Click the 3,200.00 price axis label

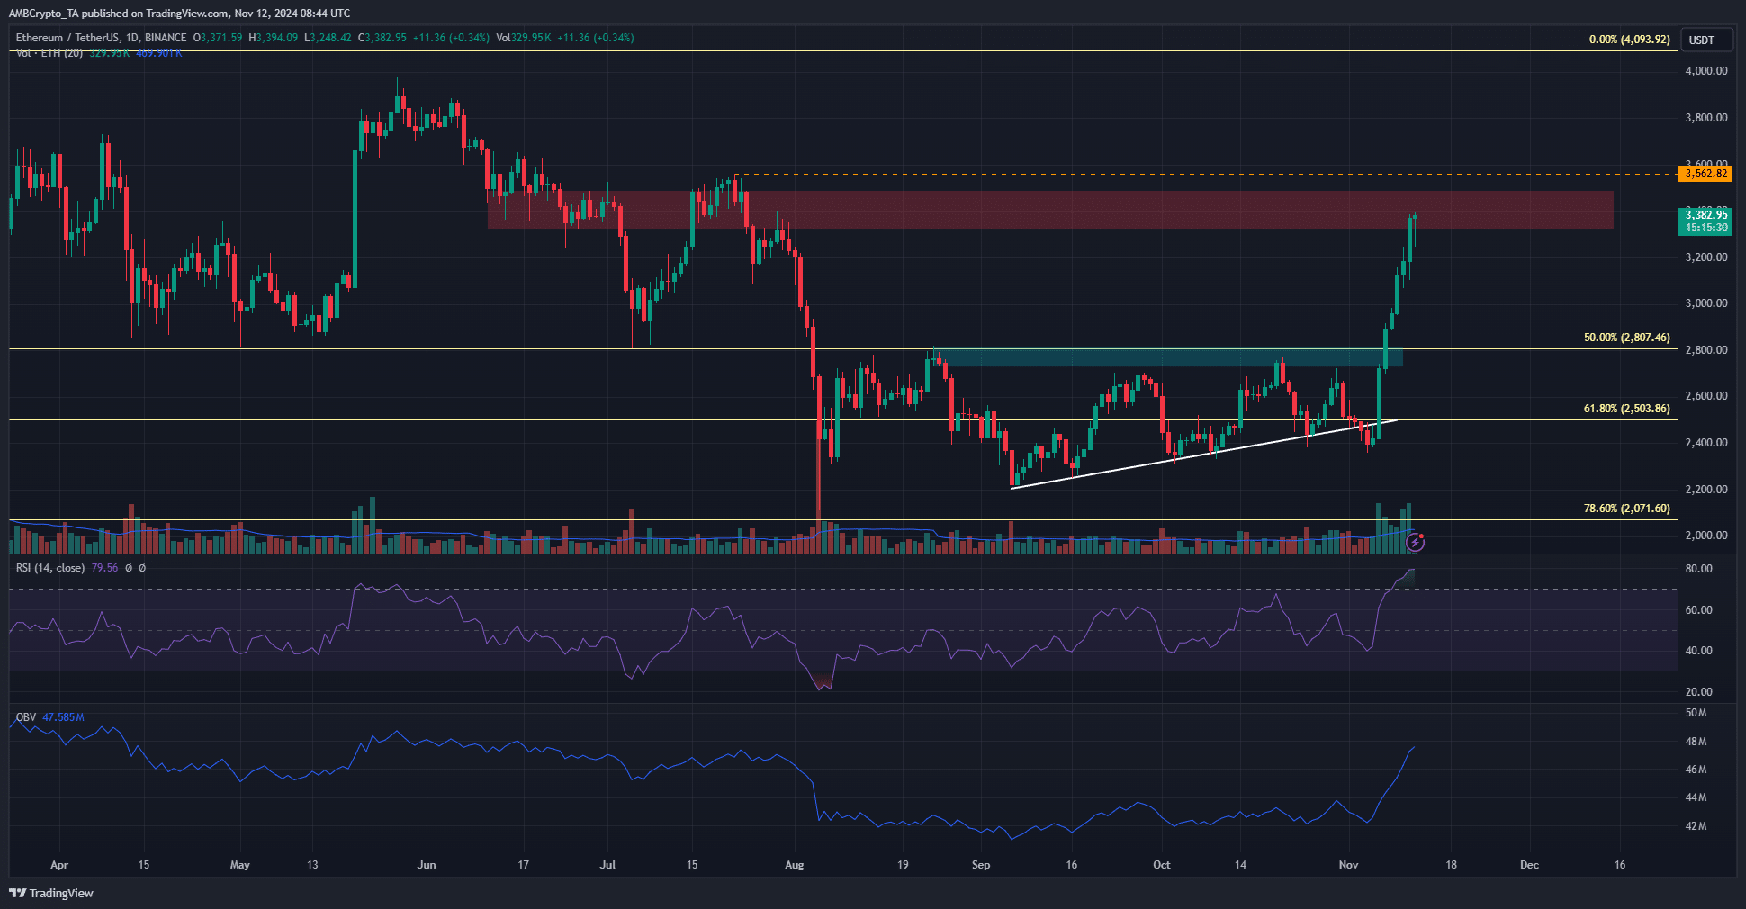point(1705,257)
